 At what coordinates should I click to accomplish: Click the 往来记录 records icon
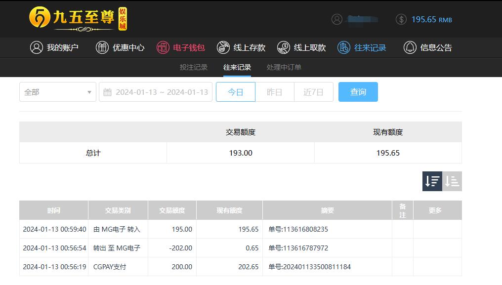(343, 48)
